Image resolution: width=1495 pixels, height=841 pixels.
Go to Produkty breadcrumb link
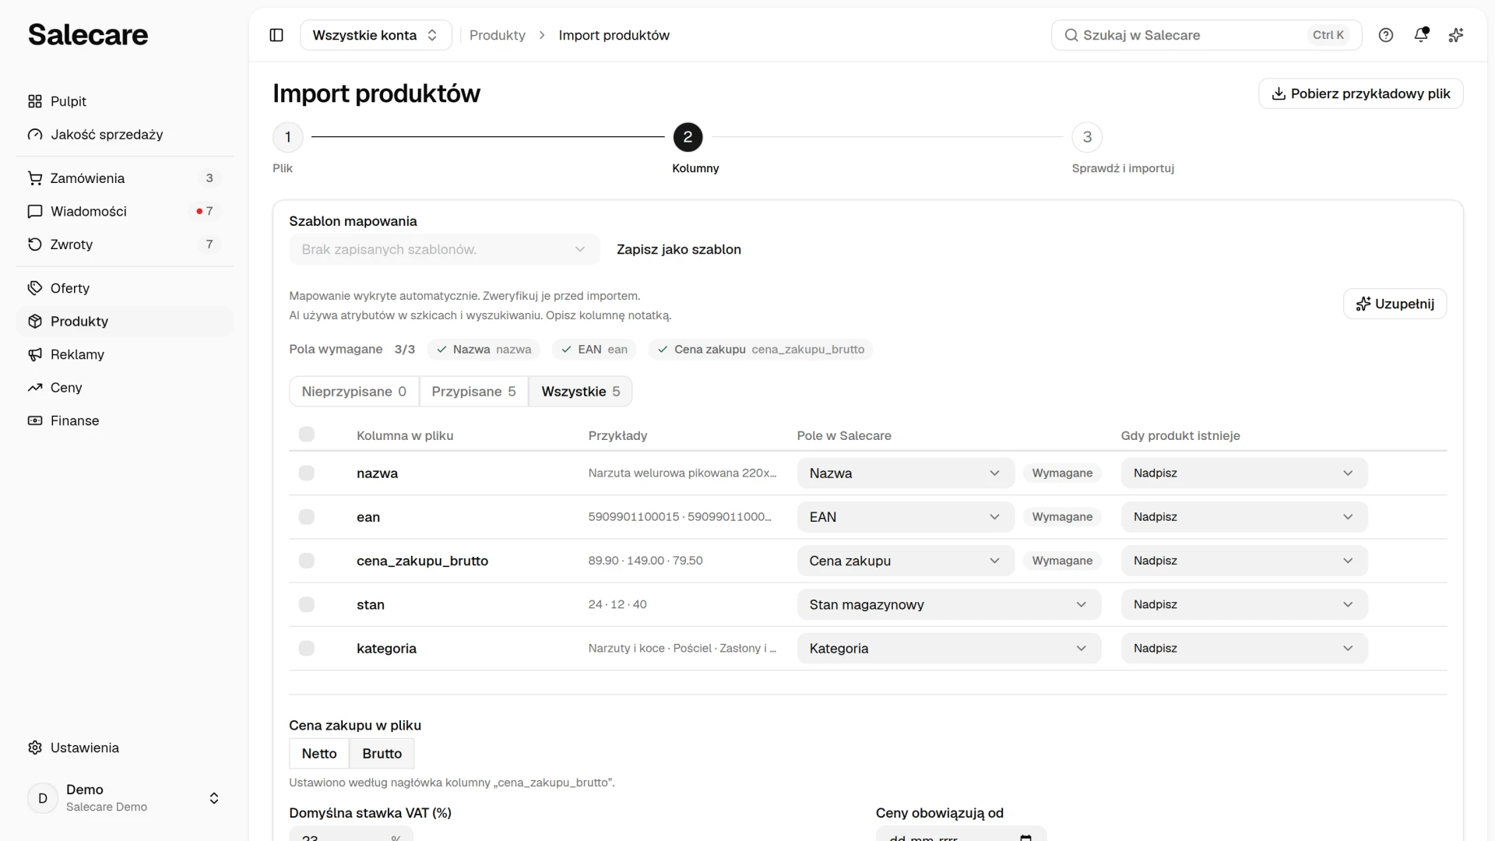498,35
